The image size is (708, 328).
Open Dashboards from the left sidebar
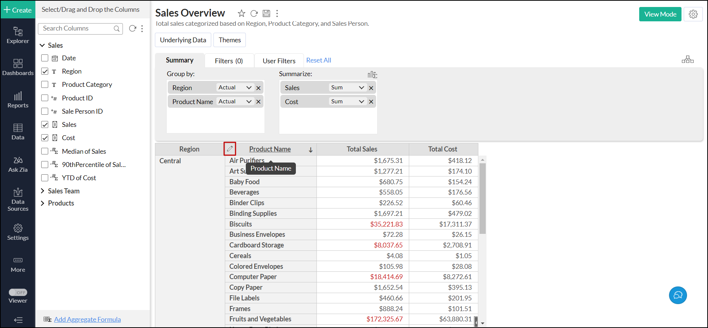point(18,67)
